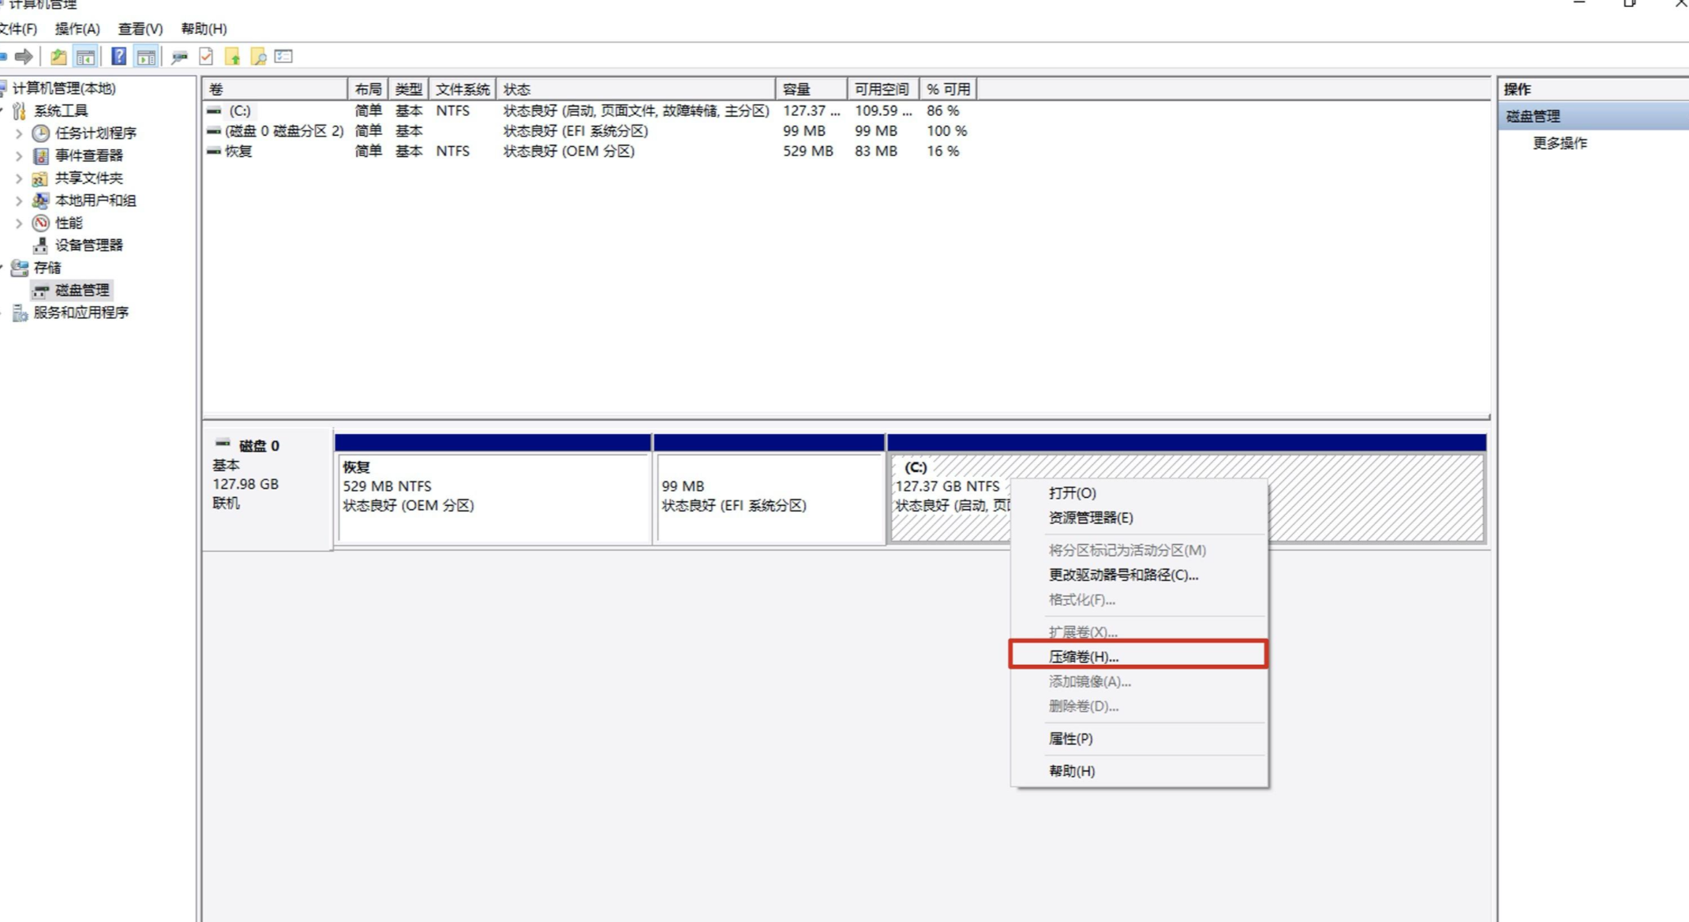Click the Help question mark toolbar icon
Viewport: 1689px width, 922px height.
pyautogui.click(x=119, y=56)
